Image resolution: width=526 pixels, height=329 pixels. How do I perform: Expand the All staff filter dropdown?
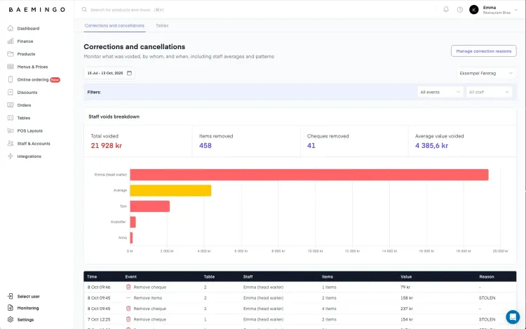tap(489, 92)
